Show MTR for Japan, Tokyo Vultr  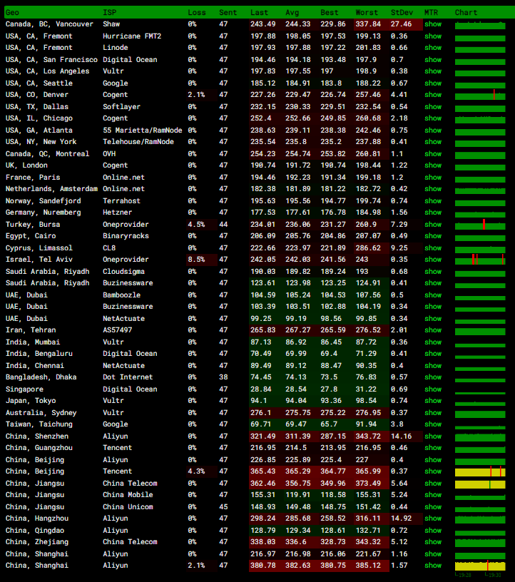click(433, 401)
